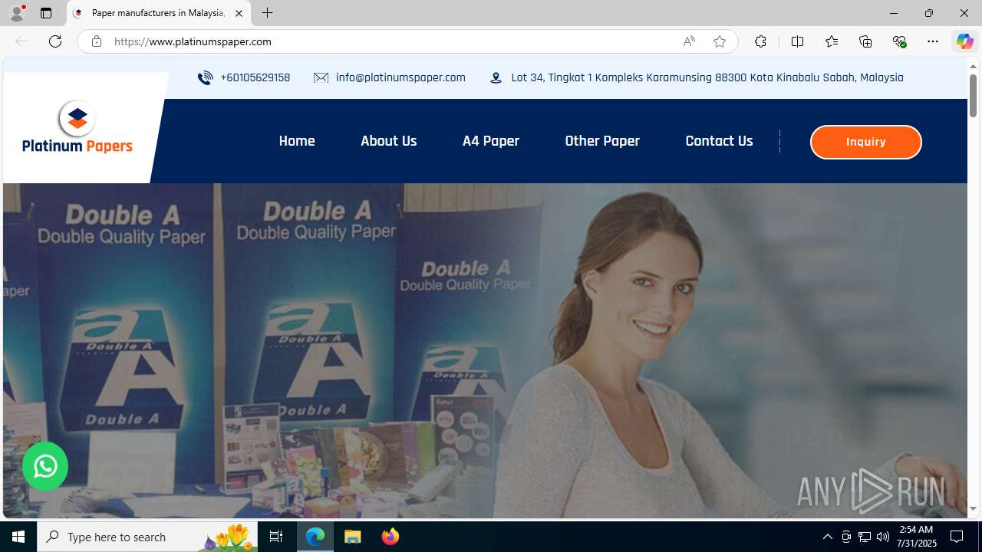Open Other Paper menu item
The width and height of the screenshot is (982, 552).
click(x=602, y=141)
